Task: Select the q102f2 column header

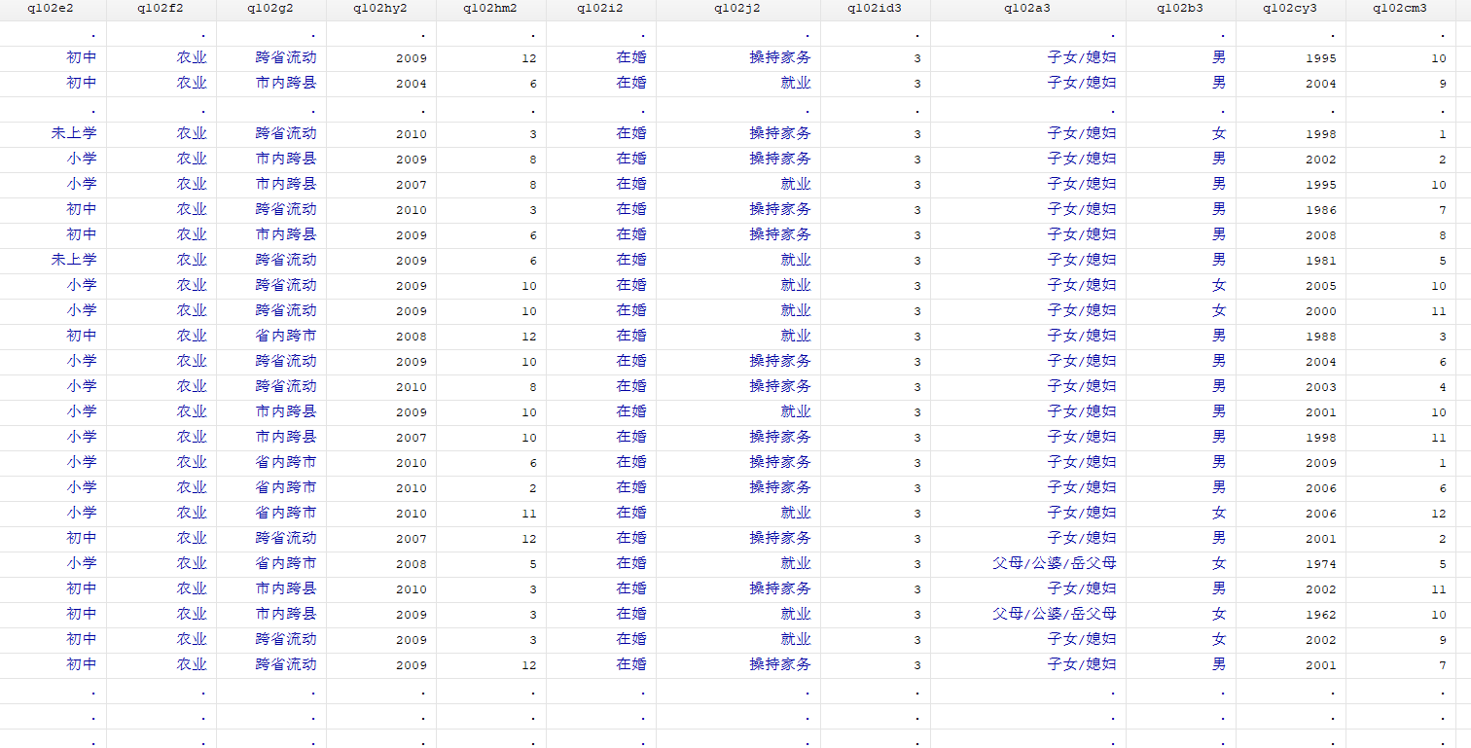Action: (x=161, y=9)
